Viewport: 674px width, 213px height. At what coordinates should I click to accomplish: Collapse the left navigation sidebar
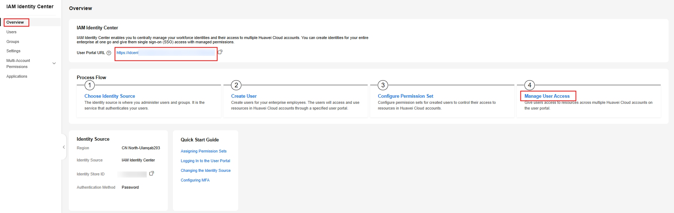coord(64,147)
